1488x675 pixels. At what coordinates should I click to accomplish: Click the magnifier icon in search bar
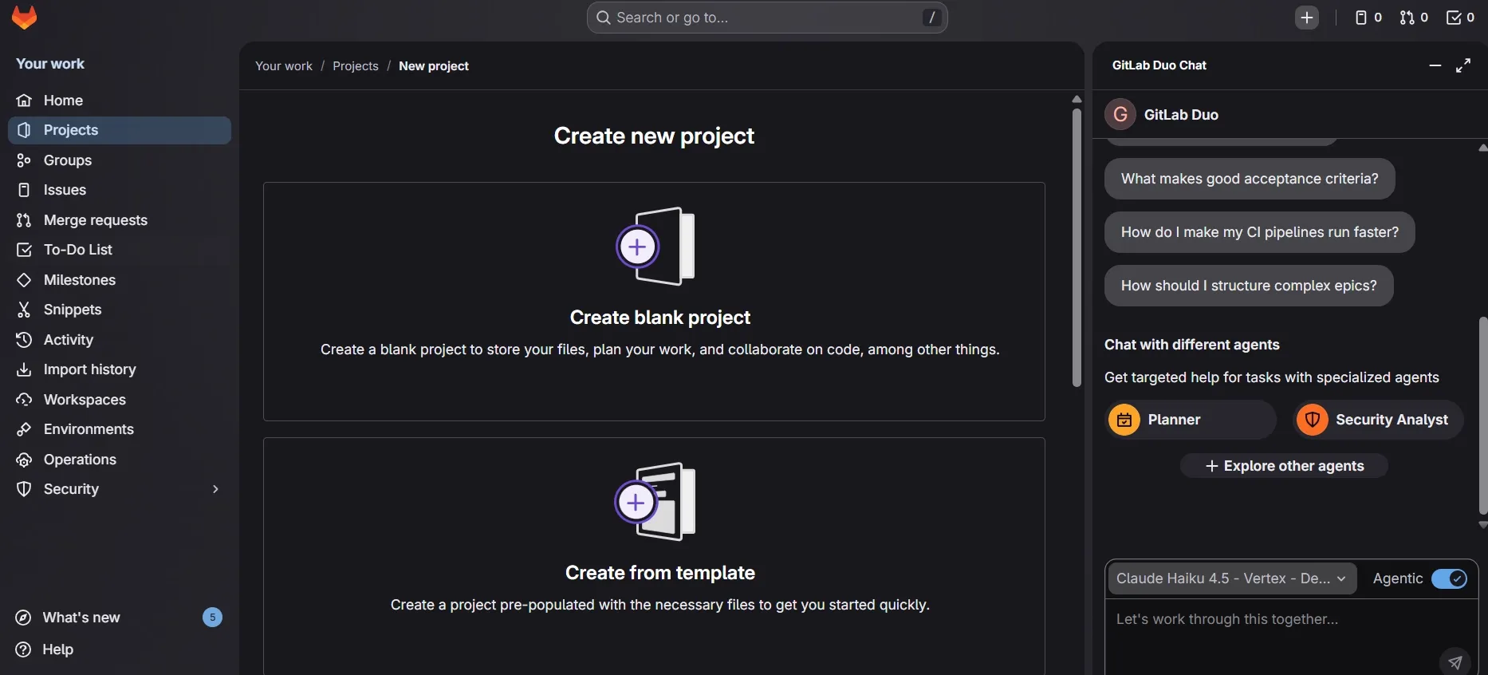pyautogui.click(x=604, y=18)
